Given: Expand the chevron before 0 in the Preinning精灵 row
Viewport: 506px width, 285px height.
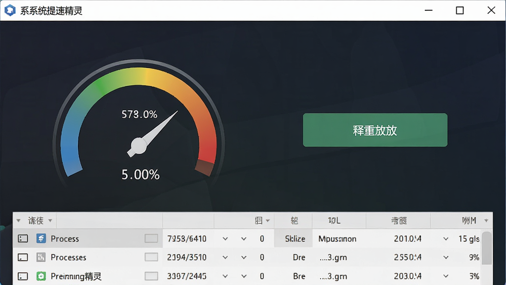Looking at the screenshot, I should [244, 276].
